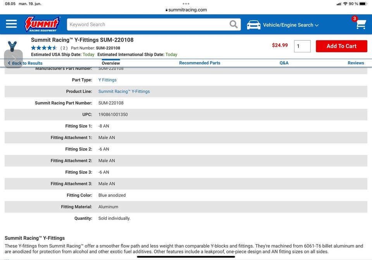This screenshot has height=260, width=372.
Task: Tap the three-dot multitasking indicator
Action: [x=186, y=4]
